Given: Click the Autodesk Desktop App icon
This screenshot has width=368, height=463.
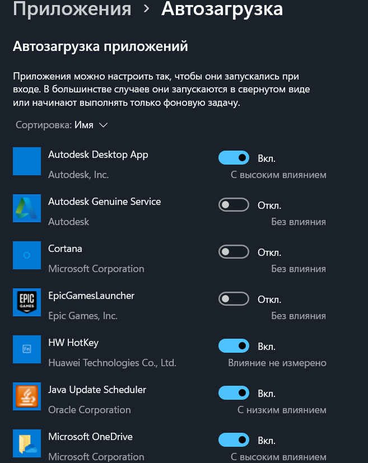Looking at the screenshot, I should pos(27,161).
